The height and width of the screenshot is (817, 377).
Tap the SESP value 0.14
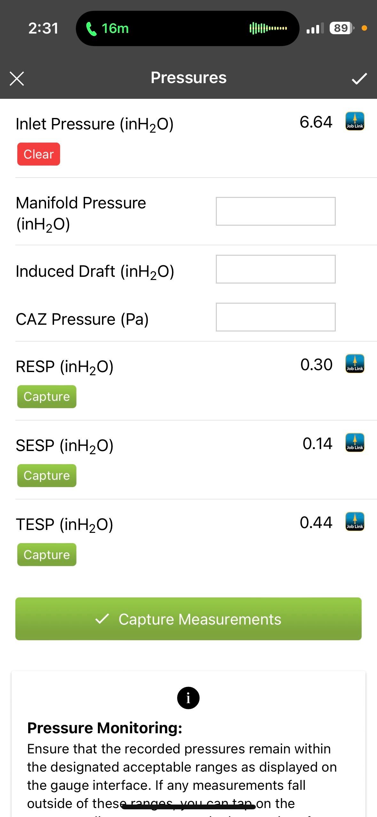coord(317,444)
